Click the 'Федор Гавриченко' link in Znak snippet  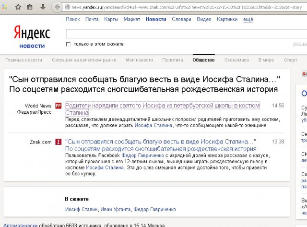(142, 155)
